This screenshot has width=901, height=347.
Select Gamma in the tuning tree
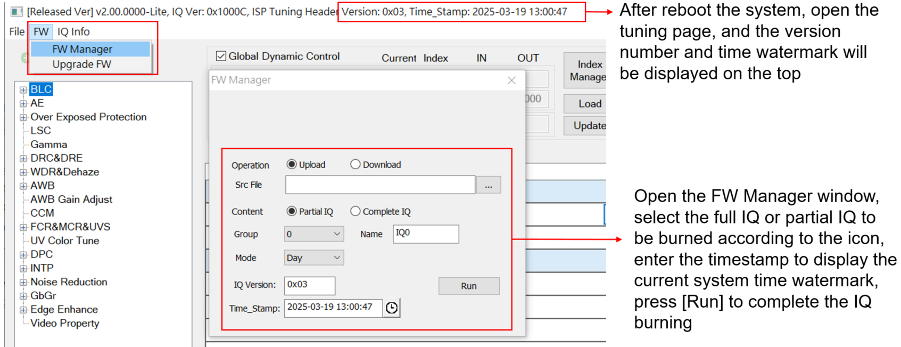(x=48, y=145)
